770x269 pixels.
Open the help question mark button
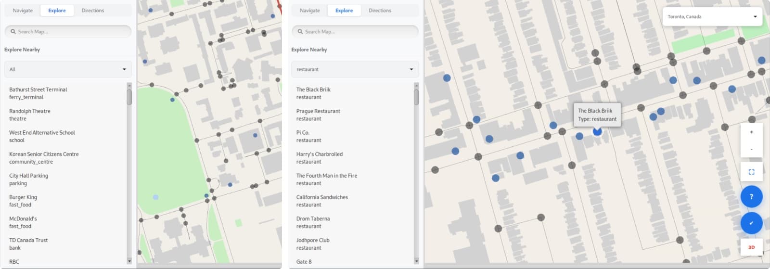[x=751, y=197]
